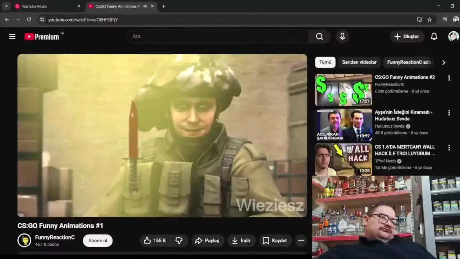Screen dimensions: 460x259
Task: Like the video with thumbs-up 155 B
Action: 155,241
